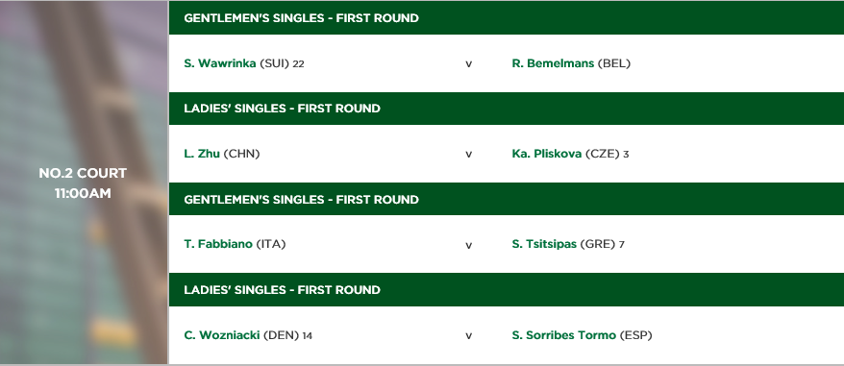Open R. Bemelmans player link
This screenshot has height=366, width=844.
coord(553,63)
